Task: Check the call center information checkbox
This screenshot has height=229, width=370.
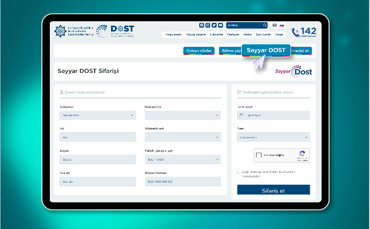Action: pyautogui.click(x=239, y=172)
